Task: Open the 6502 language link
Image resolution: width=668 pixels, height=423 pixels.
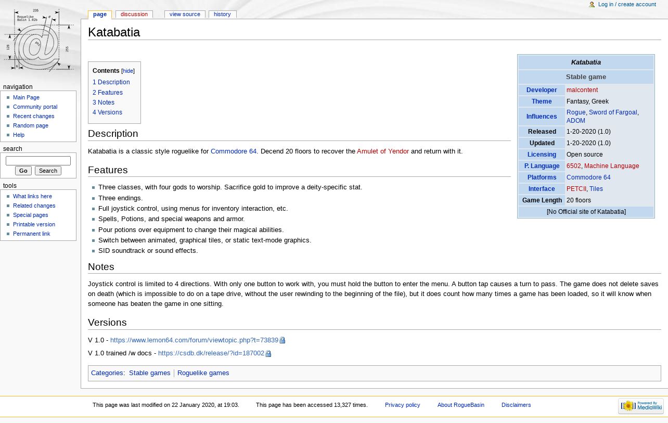Action: pyautogui.click(x=573, y=166)
